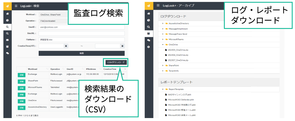Click the pie chart icon in archive window sidebar
The height and width of the screenshot is (121, 295).
(149, 20)
